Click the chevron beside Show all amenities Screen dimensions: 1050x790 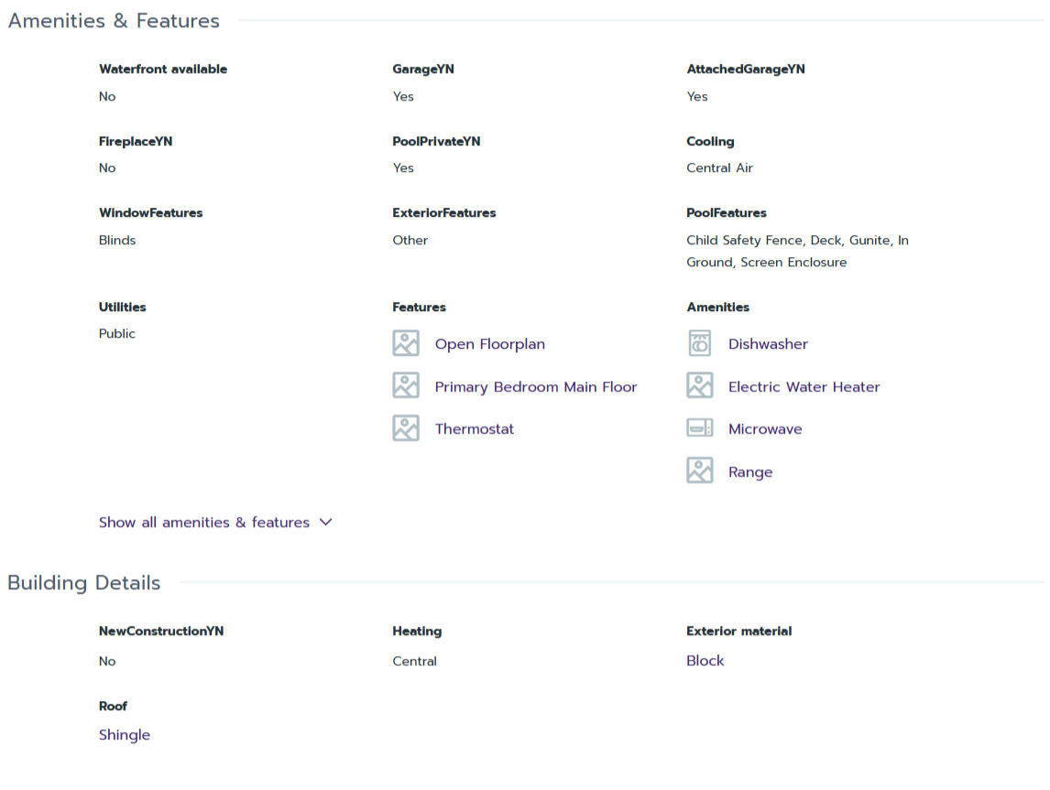click(x=326, y=523)
